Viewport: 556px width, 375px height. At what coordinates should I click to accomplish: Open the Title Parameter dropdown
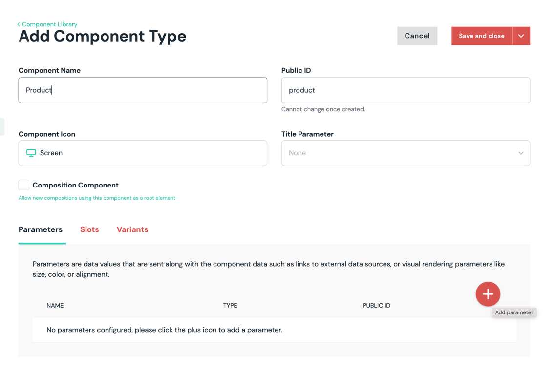click(406, 153)
